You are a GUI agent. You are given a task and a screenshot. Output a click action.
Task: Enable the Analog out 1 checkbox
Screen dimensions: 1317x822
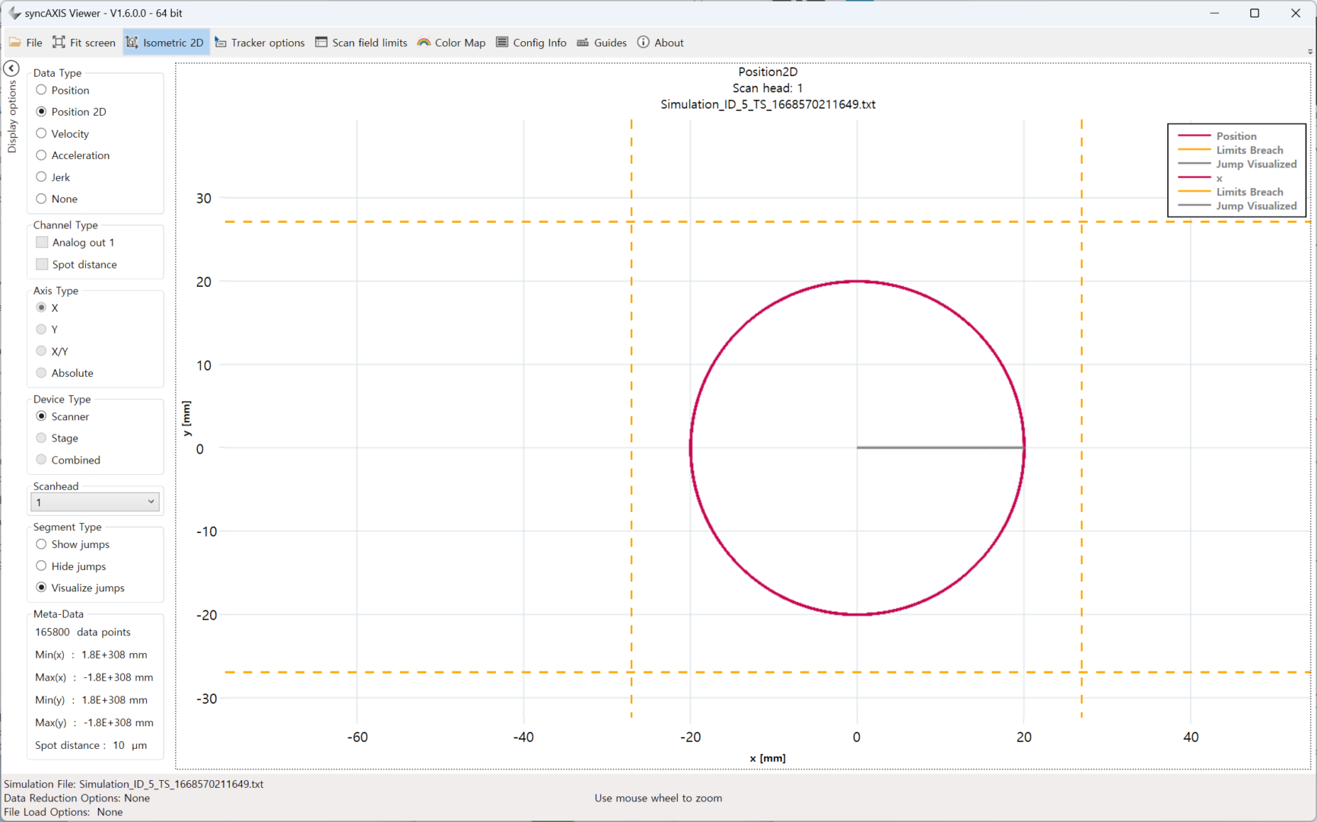[42, 242]
